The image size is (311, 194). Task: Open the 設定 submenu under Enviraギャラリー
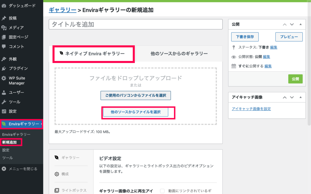pyautogui.click(x=6, y=150)
